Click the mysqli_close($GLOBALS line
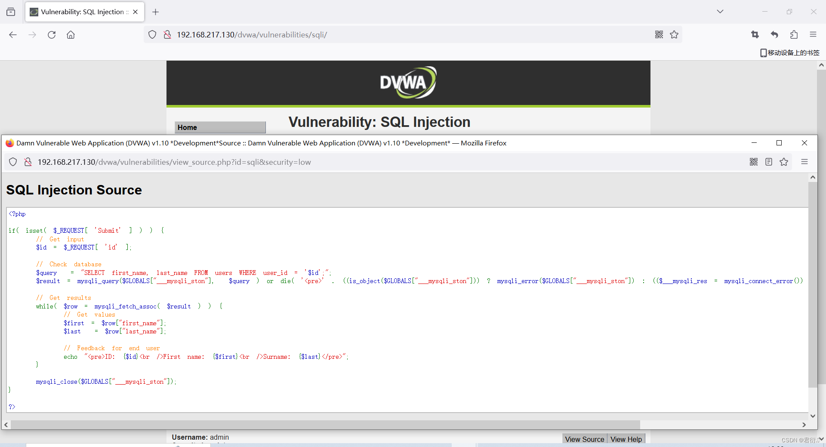Image resolution: width=826 pixels, height=447 pixels. 106,382
